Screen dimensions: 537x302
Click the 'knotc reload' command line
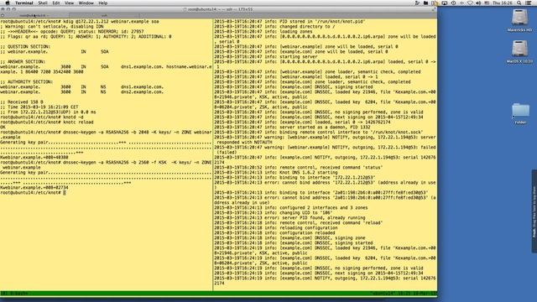click(47, 122)
